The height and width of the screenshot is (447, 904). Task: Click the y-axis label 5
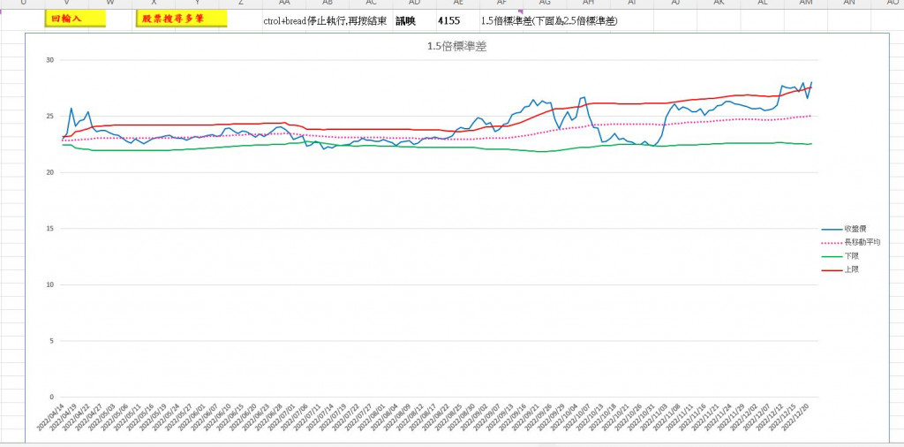(x=51, y=341)
